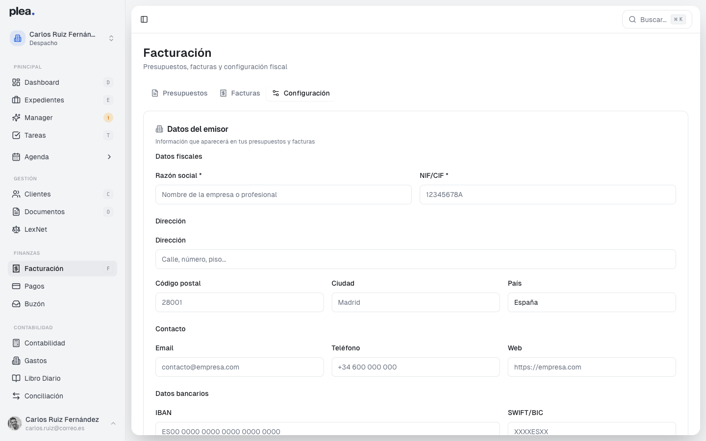Select the Dashboard grid icon
Screen dimensions: 706x441
[16, 82]
